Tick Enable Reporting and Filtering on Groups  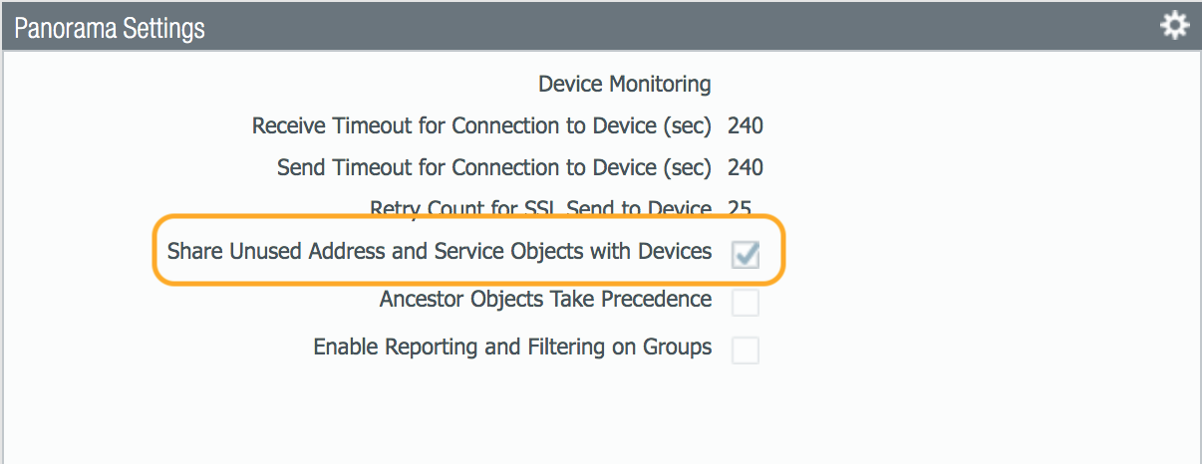click(x=746, y=349)
